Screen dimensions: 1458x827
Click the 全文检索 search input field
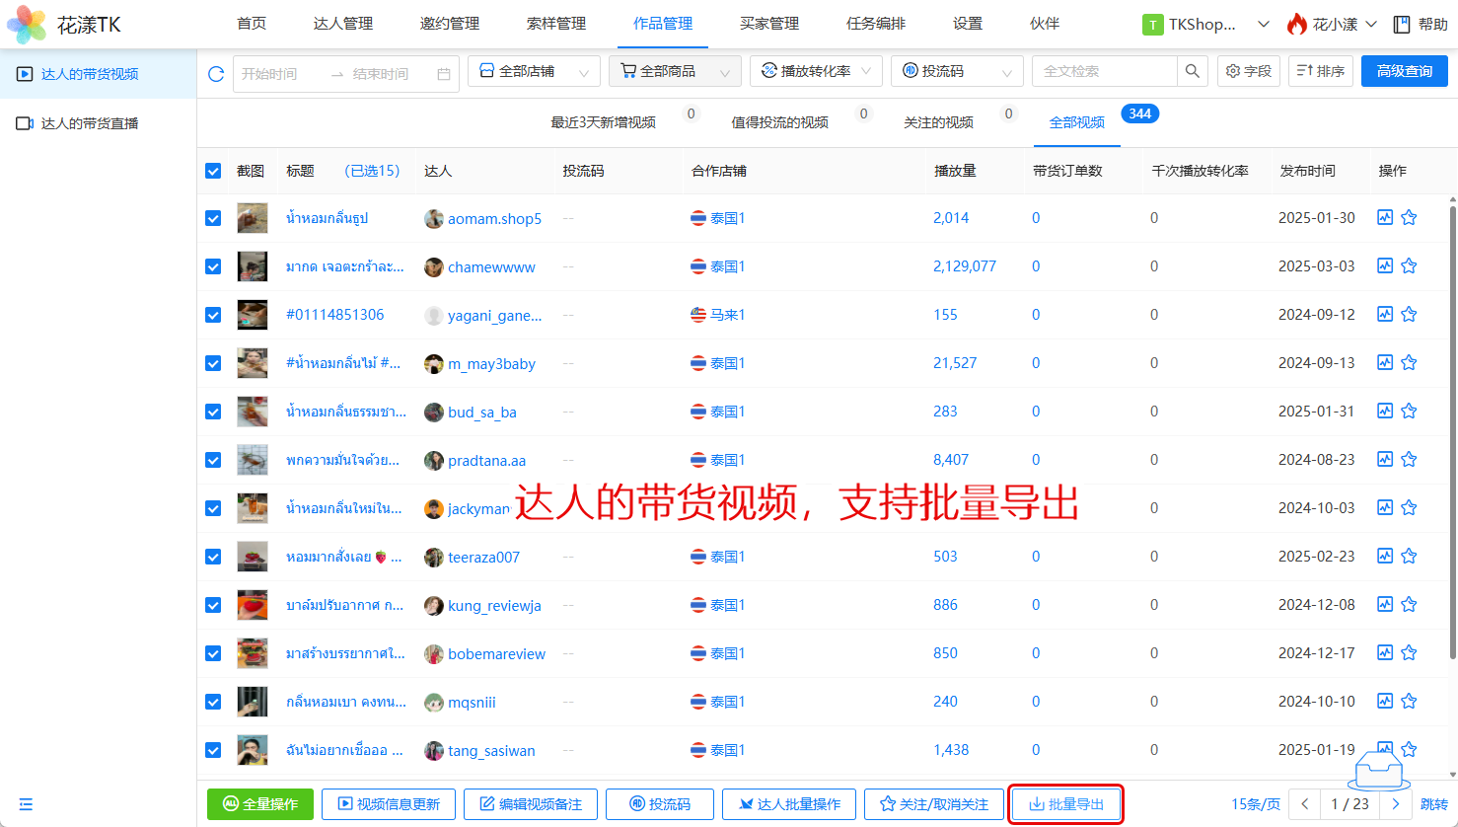[1104, 71]
